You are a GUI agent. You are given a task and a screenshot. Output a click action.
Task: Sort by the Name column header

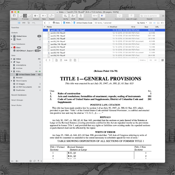(x=78, y=27)
